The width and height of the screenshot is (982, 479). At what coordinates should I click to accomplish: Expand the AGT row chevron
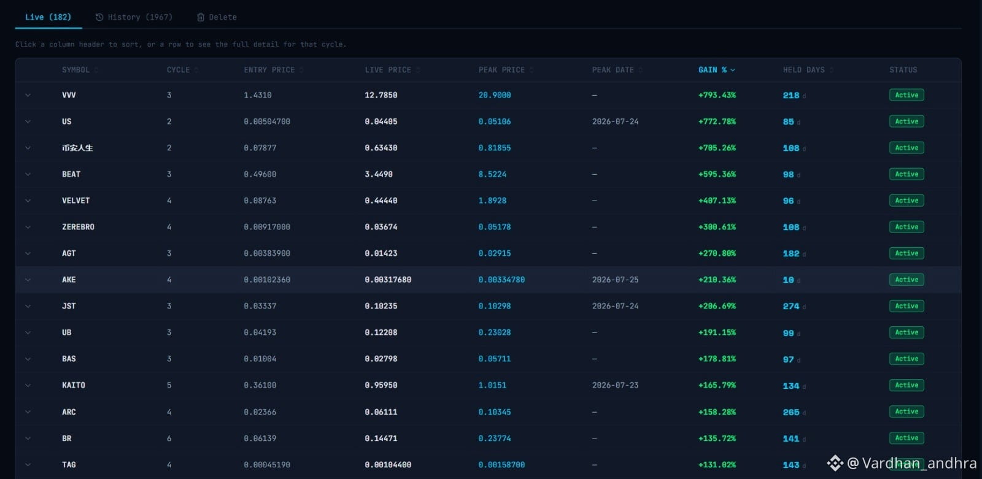click(28, 253)
